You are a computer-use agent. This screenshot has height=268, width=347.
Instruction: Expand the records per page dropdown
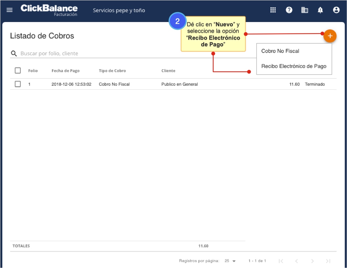pos(230,261)
